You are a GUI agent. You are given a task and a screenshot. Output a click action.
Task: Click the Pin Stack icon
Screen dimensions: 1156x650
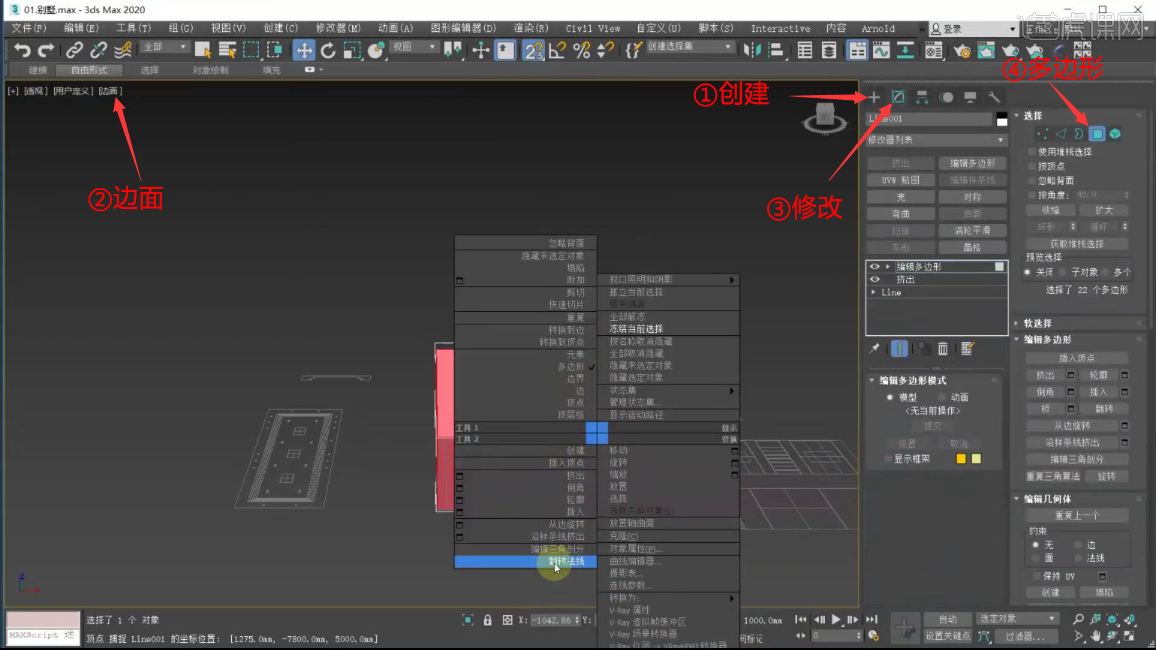874,348
